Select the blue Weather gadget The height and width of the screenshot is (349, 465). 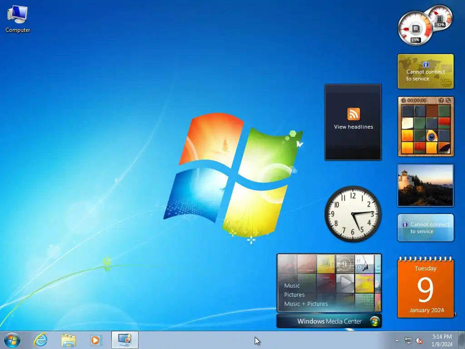pyautogui.click(x=425, y=228)
